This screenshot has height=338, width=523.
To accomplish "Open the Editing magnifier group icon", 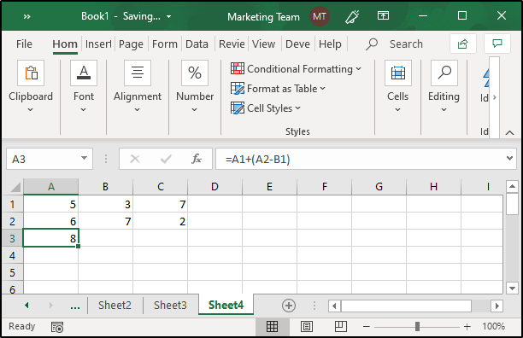I will [x=444, y=73].
